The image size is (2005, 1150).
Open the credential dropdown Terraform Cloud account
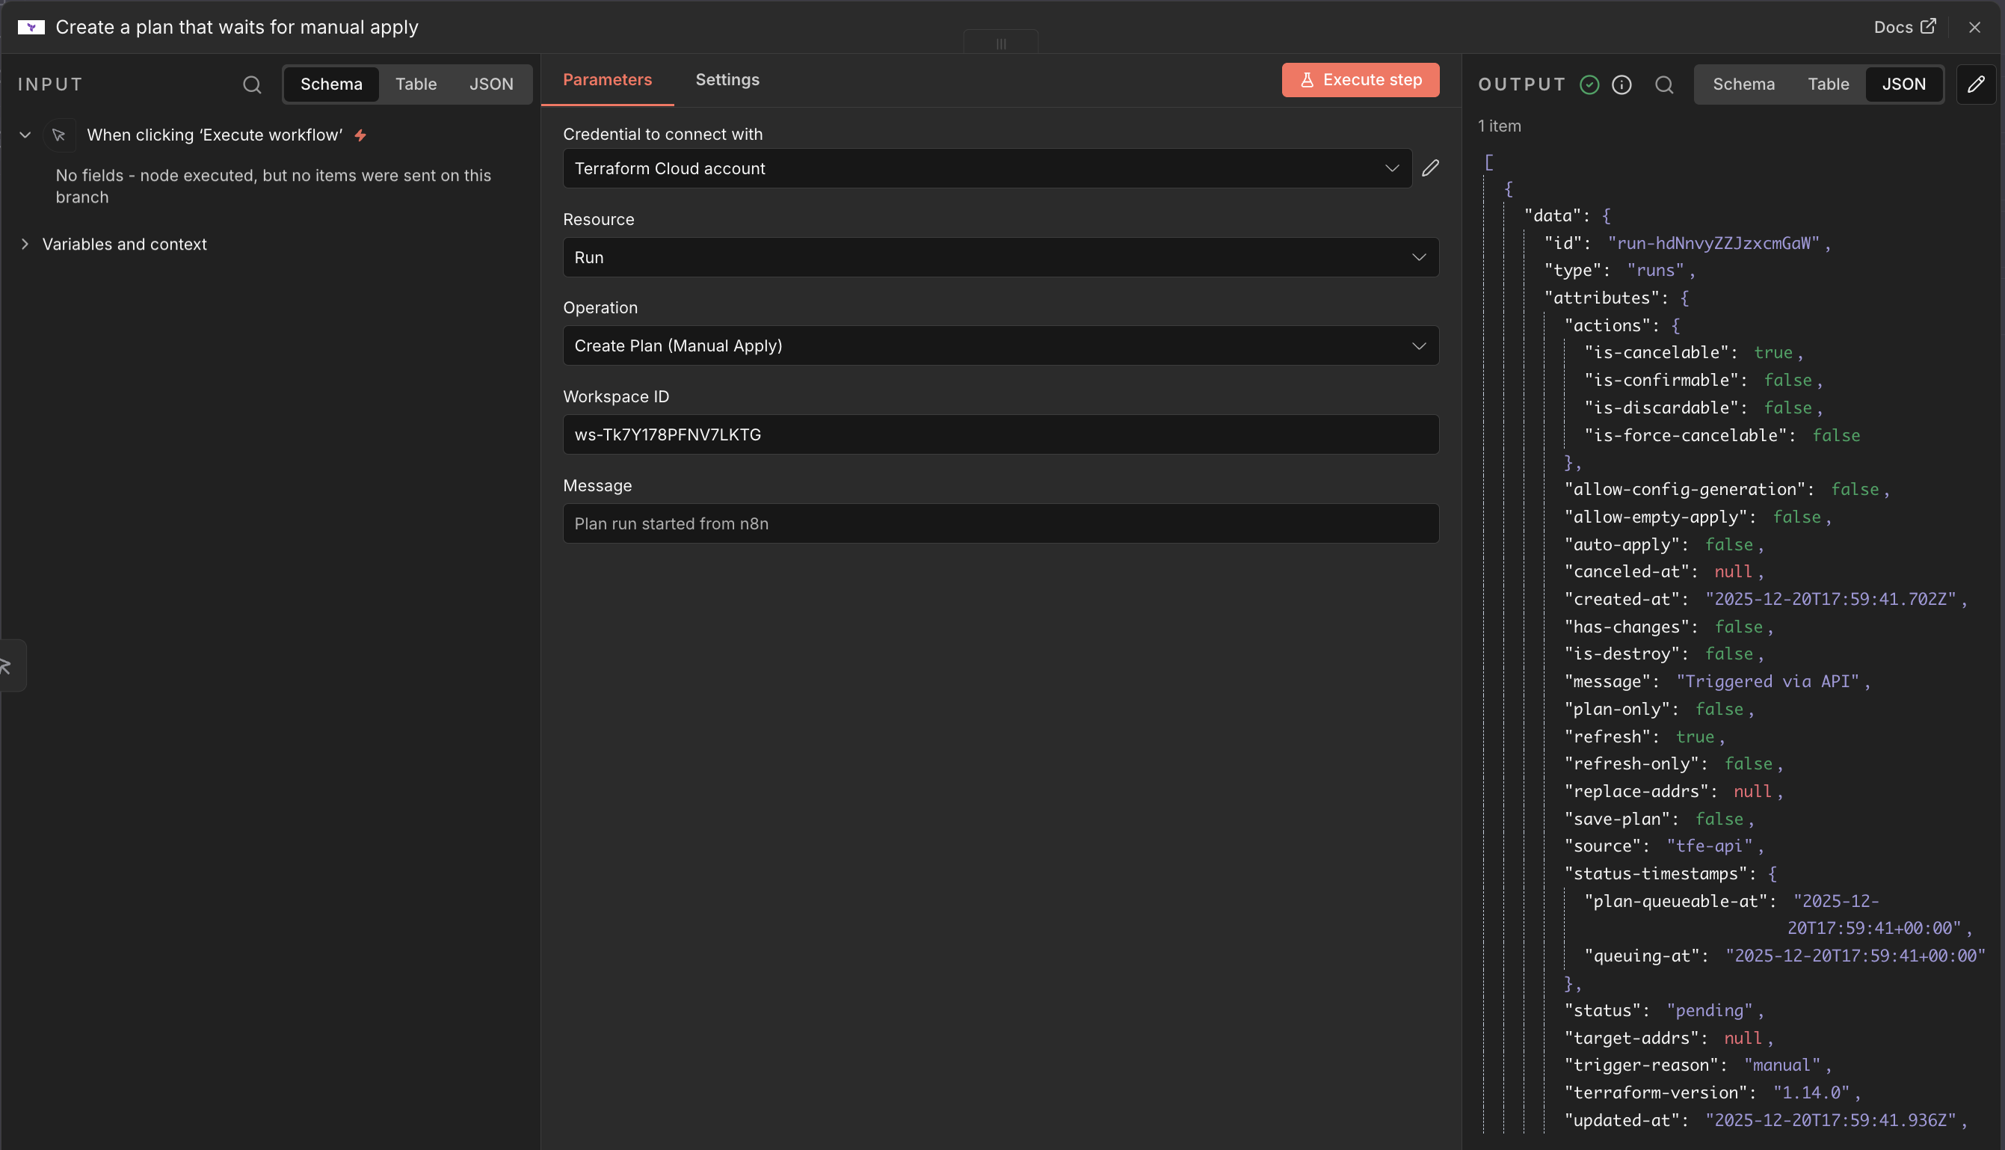[x=987, y=168]
